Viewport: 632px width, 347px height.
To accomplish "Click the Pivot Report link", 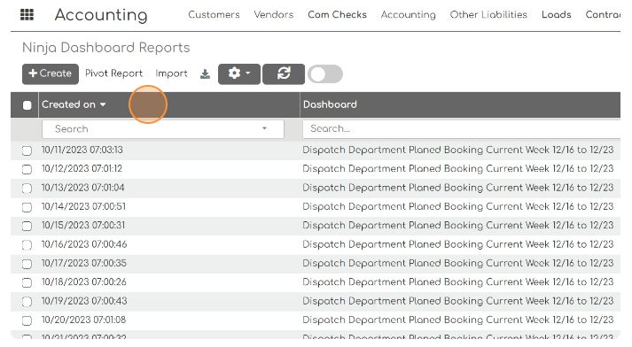I will point(113,73).
